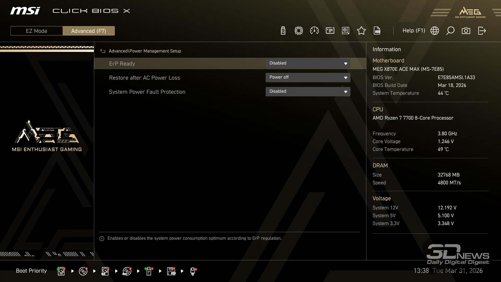The height and width of the screenshot is (282, 501).
Task: Select the Advanced (F7) tab
Action: pos(88,31)
